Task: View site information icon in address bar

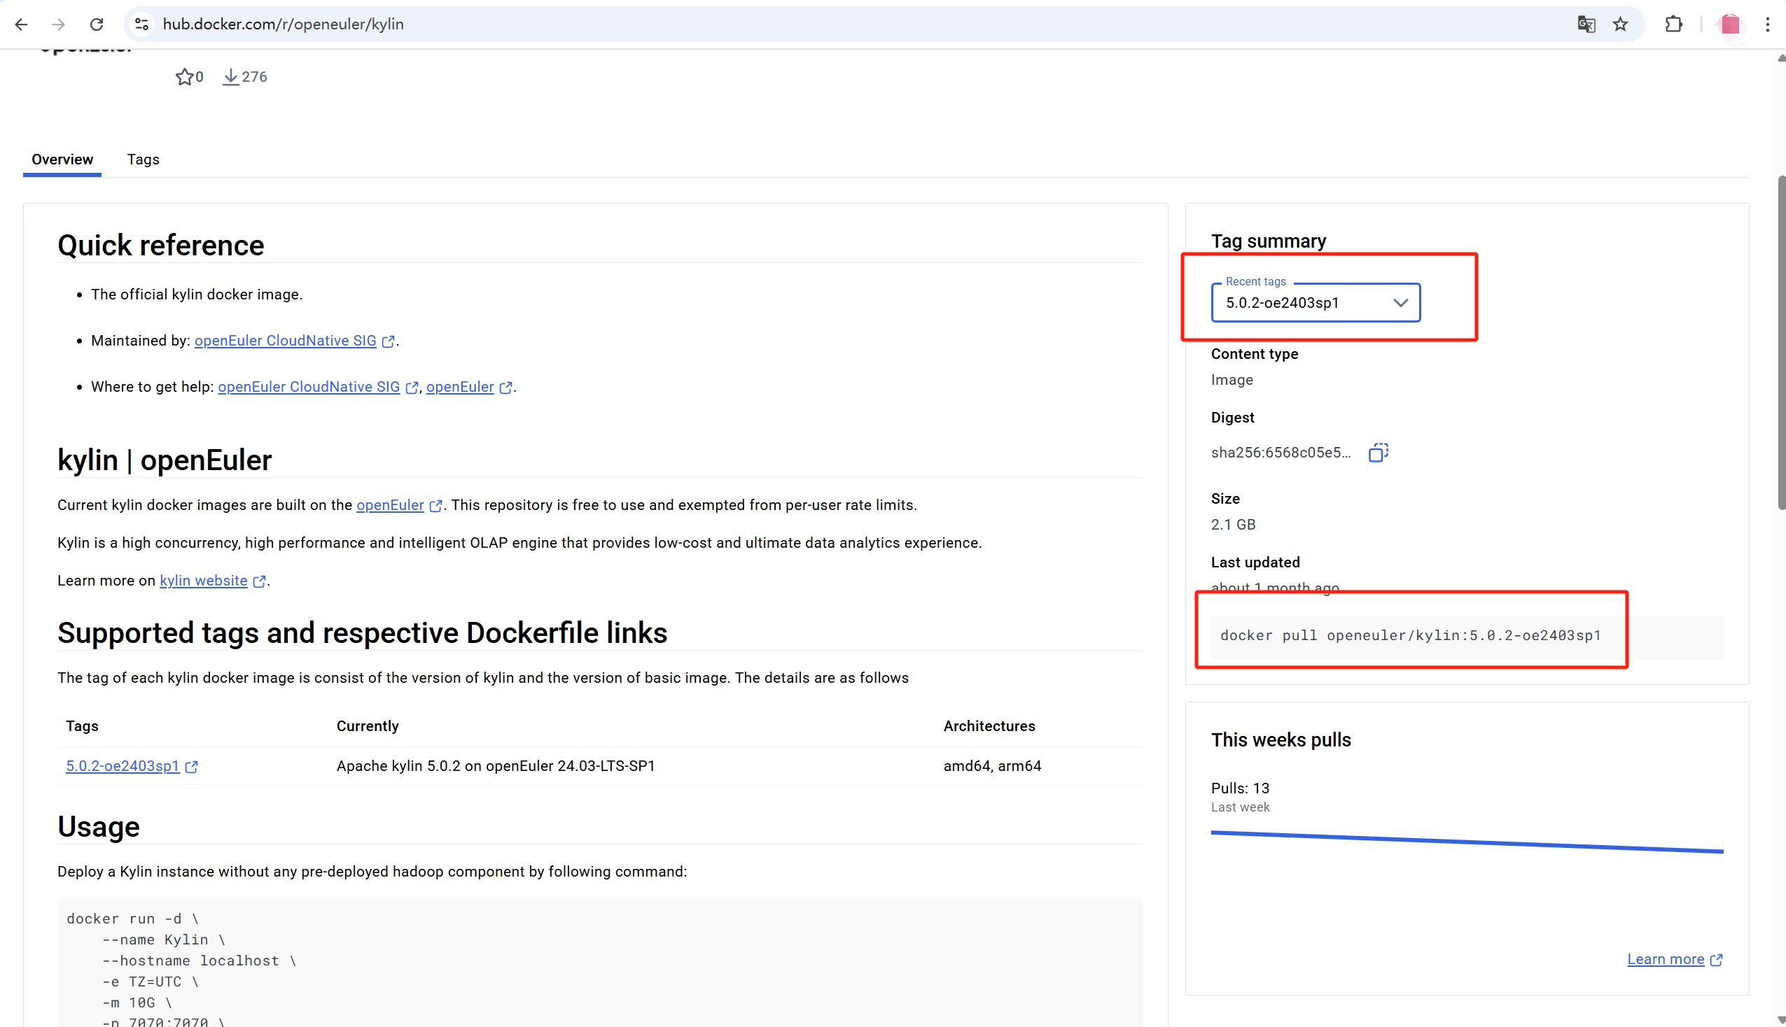Action: pos(141,24)
